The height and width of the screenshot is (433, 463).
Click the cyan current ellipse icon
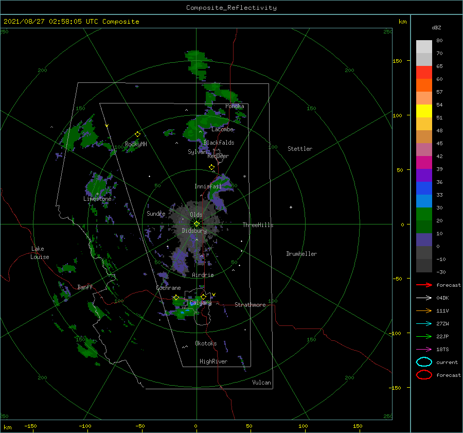[424, 362]
